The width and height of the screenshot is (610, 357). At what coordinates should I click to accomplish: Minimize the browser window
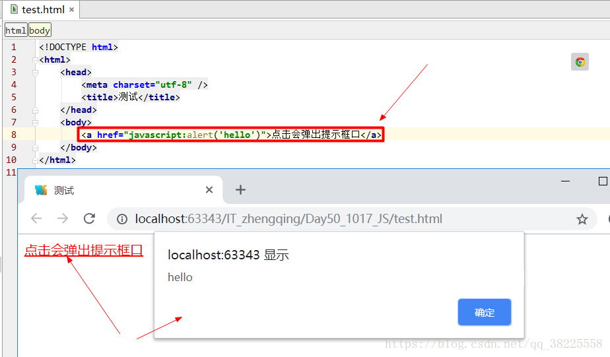[565, 181]
